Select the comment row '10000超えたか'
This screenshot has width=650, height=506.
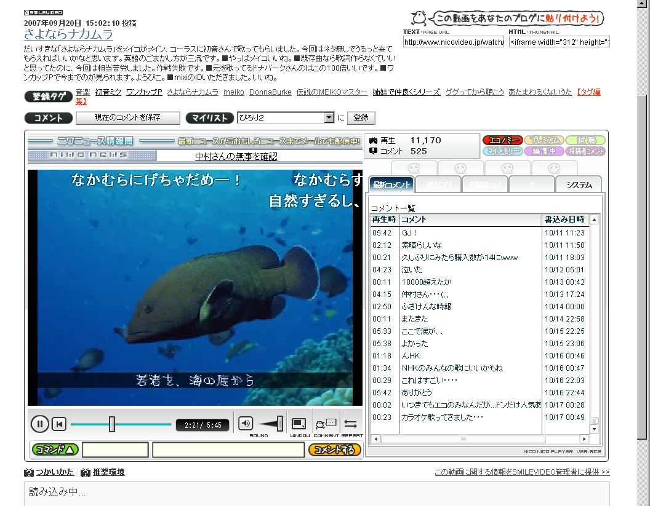click(x=479, y=282)
